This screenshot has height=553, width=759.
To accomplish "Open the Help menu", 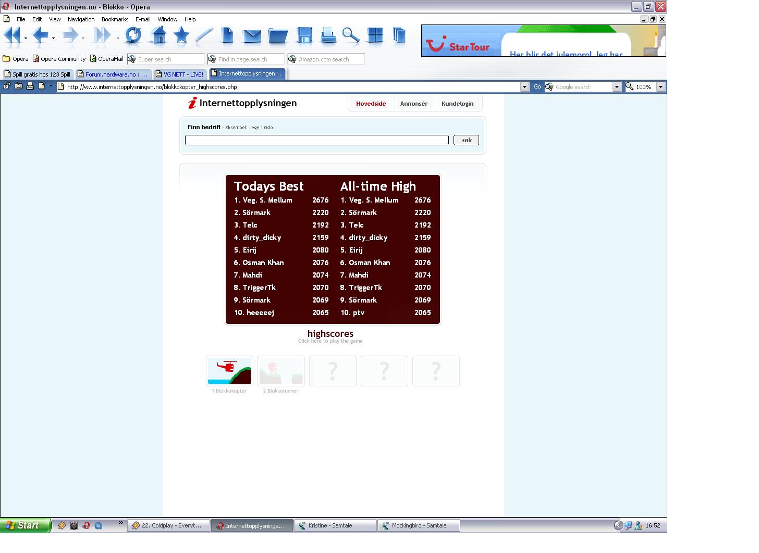I will click(190, 19).
